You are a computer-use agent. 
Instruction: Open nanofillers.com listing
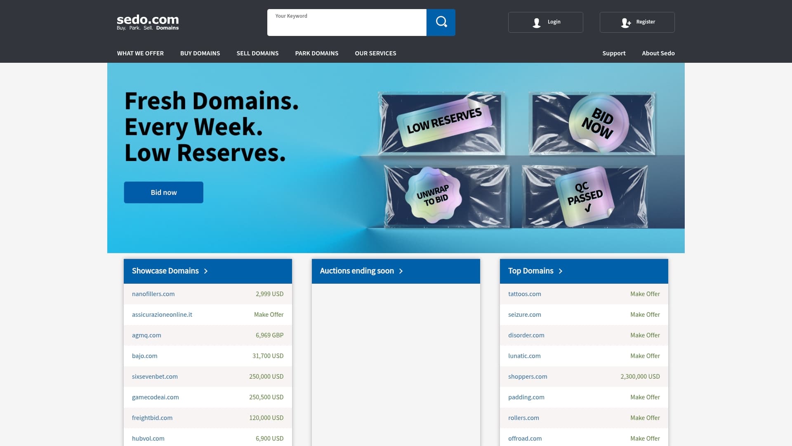pos(153,294)
